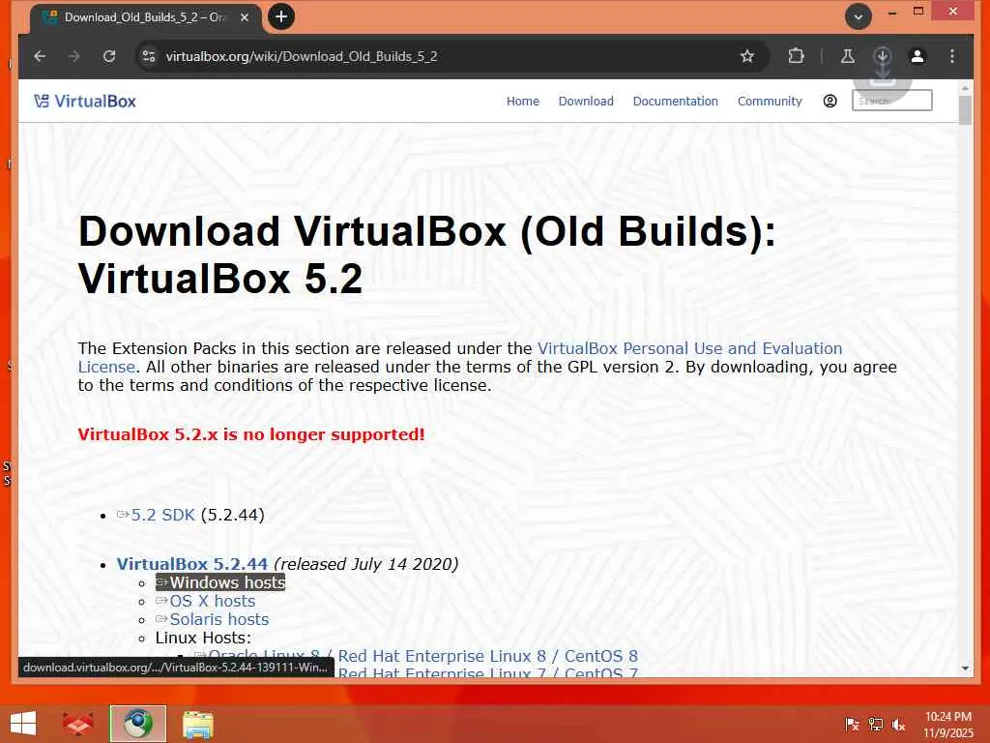The width and height of the screenshot is (990, 743).
Task: Click the muted volume tray icon
Action: pos(898,725)
